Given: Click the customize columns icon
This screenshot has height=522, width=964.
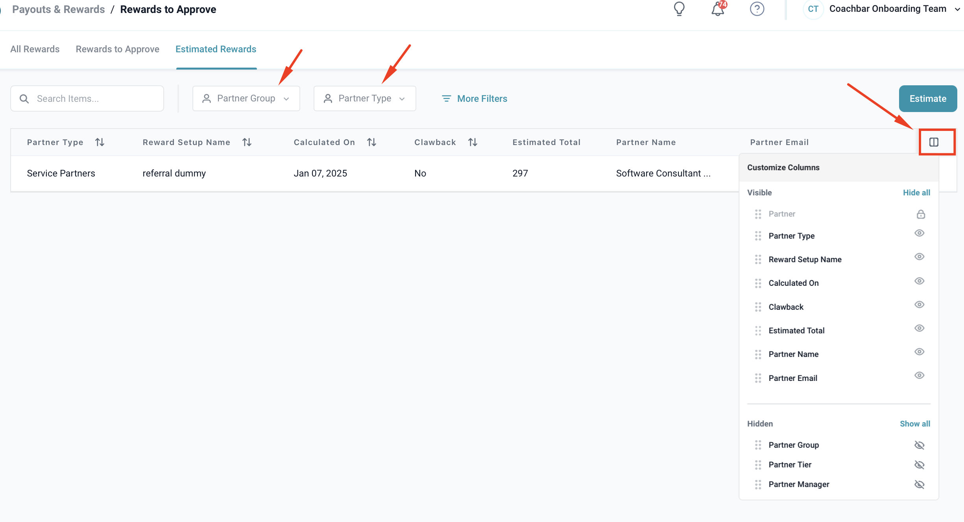Looking at the screenshot, I should pos(934,142).
